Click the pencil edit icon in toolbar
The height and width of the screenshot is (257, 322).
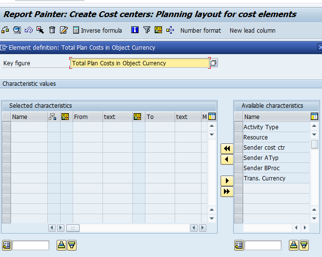click(64, 30)
